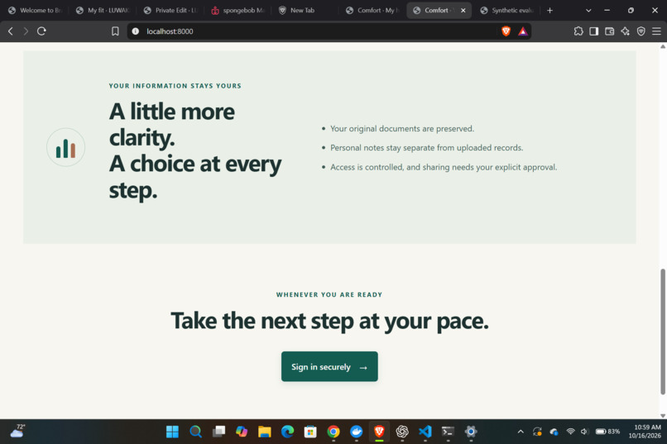The image size is (667, 444).
Task: Toggle the browser sidebar panel
Action: (x=594, y=31)
